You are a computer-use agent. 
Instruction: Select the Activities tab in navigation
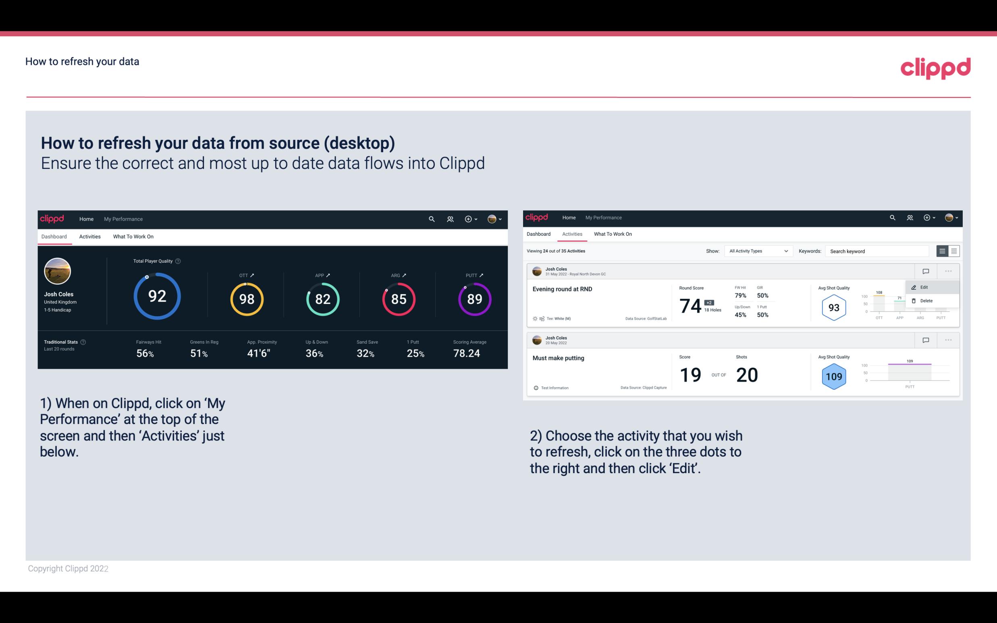tap(90, 236)
